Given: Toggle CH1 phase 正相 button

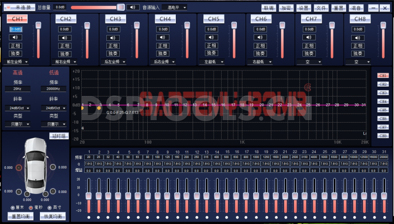Looking at the screenshot, I should tap(15, 46).
